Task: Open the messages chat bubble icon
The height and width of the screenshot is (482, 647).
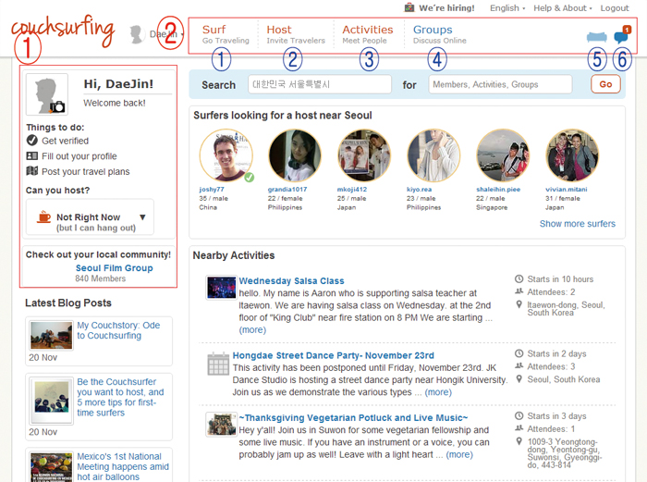Action: coord(621,37)
